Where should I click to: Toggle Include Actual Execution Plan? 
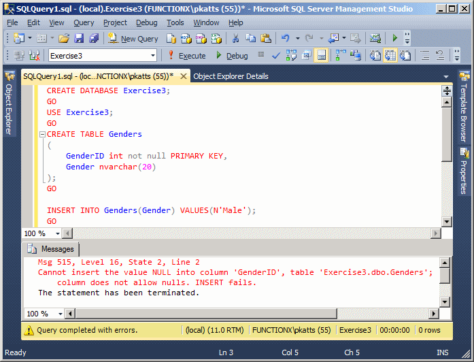[341, 56]
